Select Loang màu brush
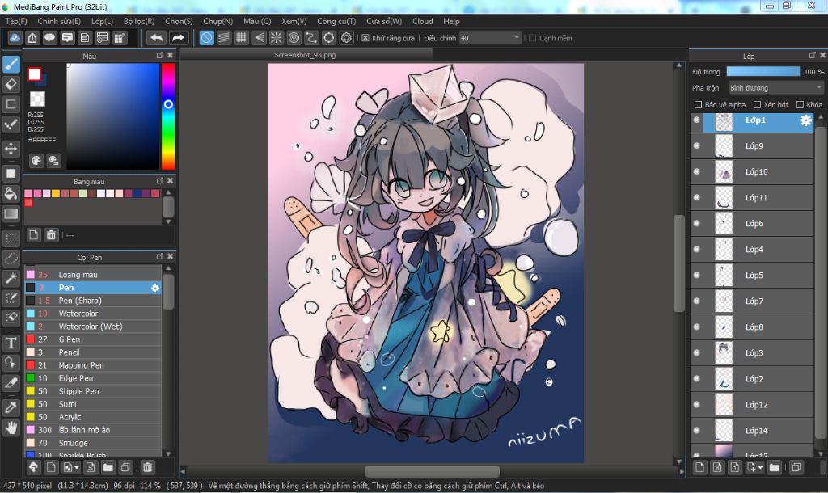The image size is (828, 493). point(93,275)
